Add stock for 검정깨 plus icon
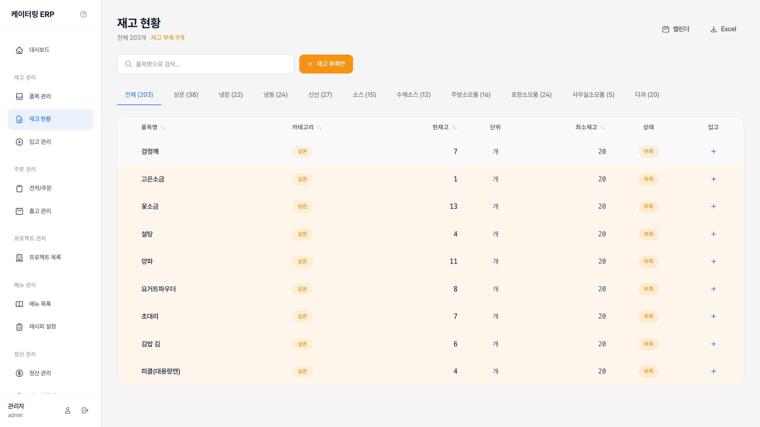760x427 pixels. [713, 151]
